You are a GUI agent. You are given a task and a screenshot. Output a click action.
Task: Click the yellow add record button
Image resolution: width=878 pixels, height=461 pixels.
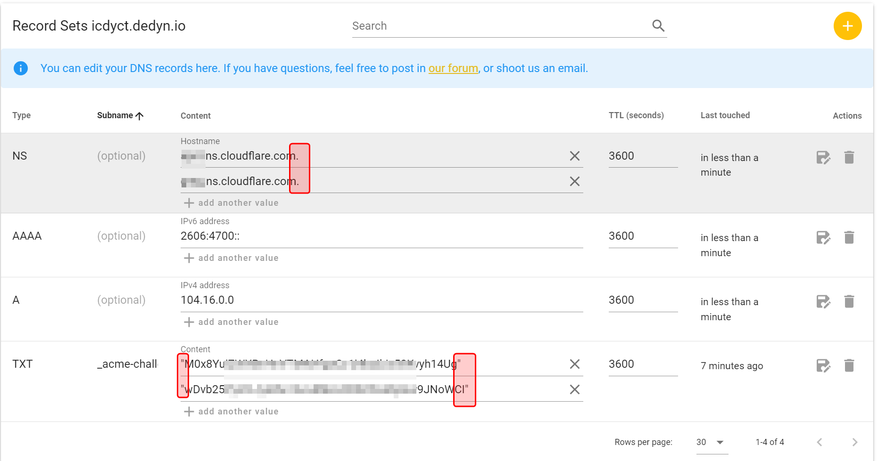(847, 26)
